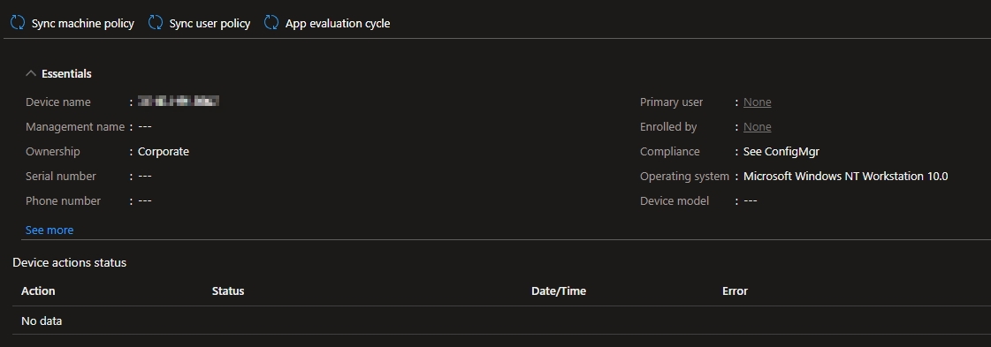
Task: Sort by the Action column header
Action: tap(38, 290)
